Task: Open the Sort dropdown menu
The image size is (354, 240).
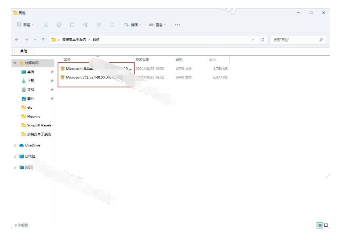Action: coord(133,24)
